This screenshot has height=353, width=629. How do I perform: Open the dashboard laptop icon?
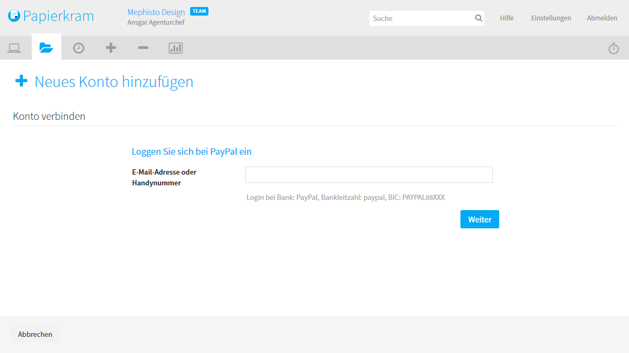click(x=15, y=48)
